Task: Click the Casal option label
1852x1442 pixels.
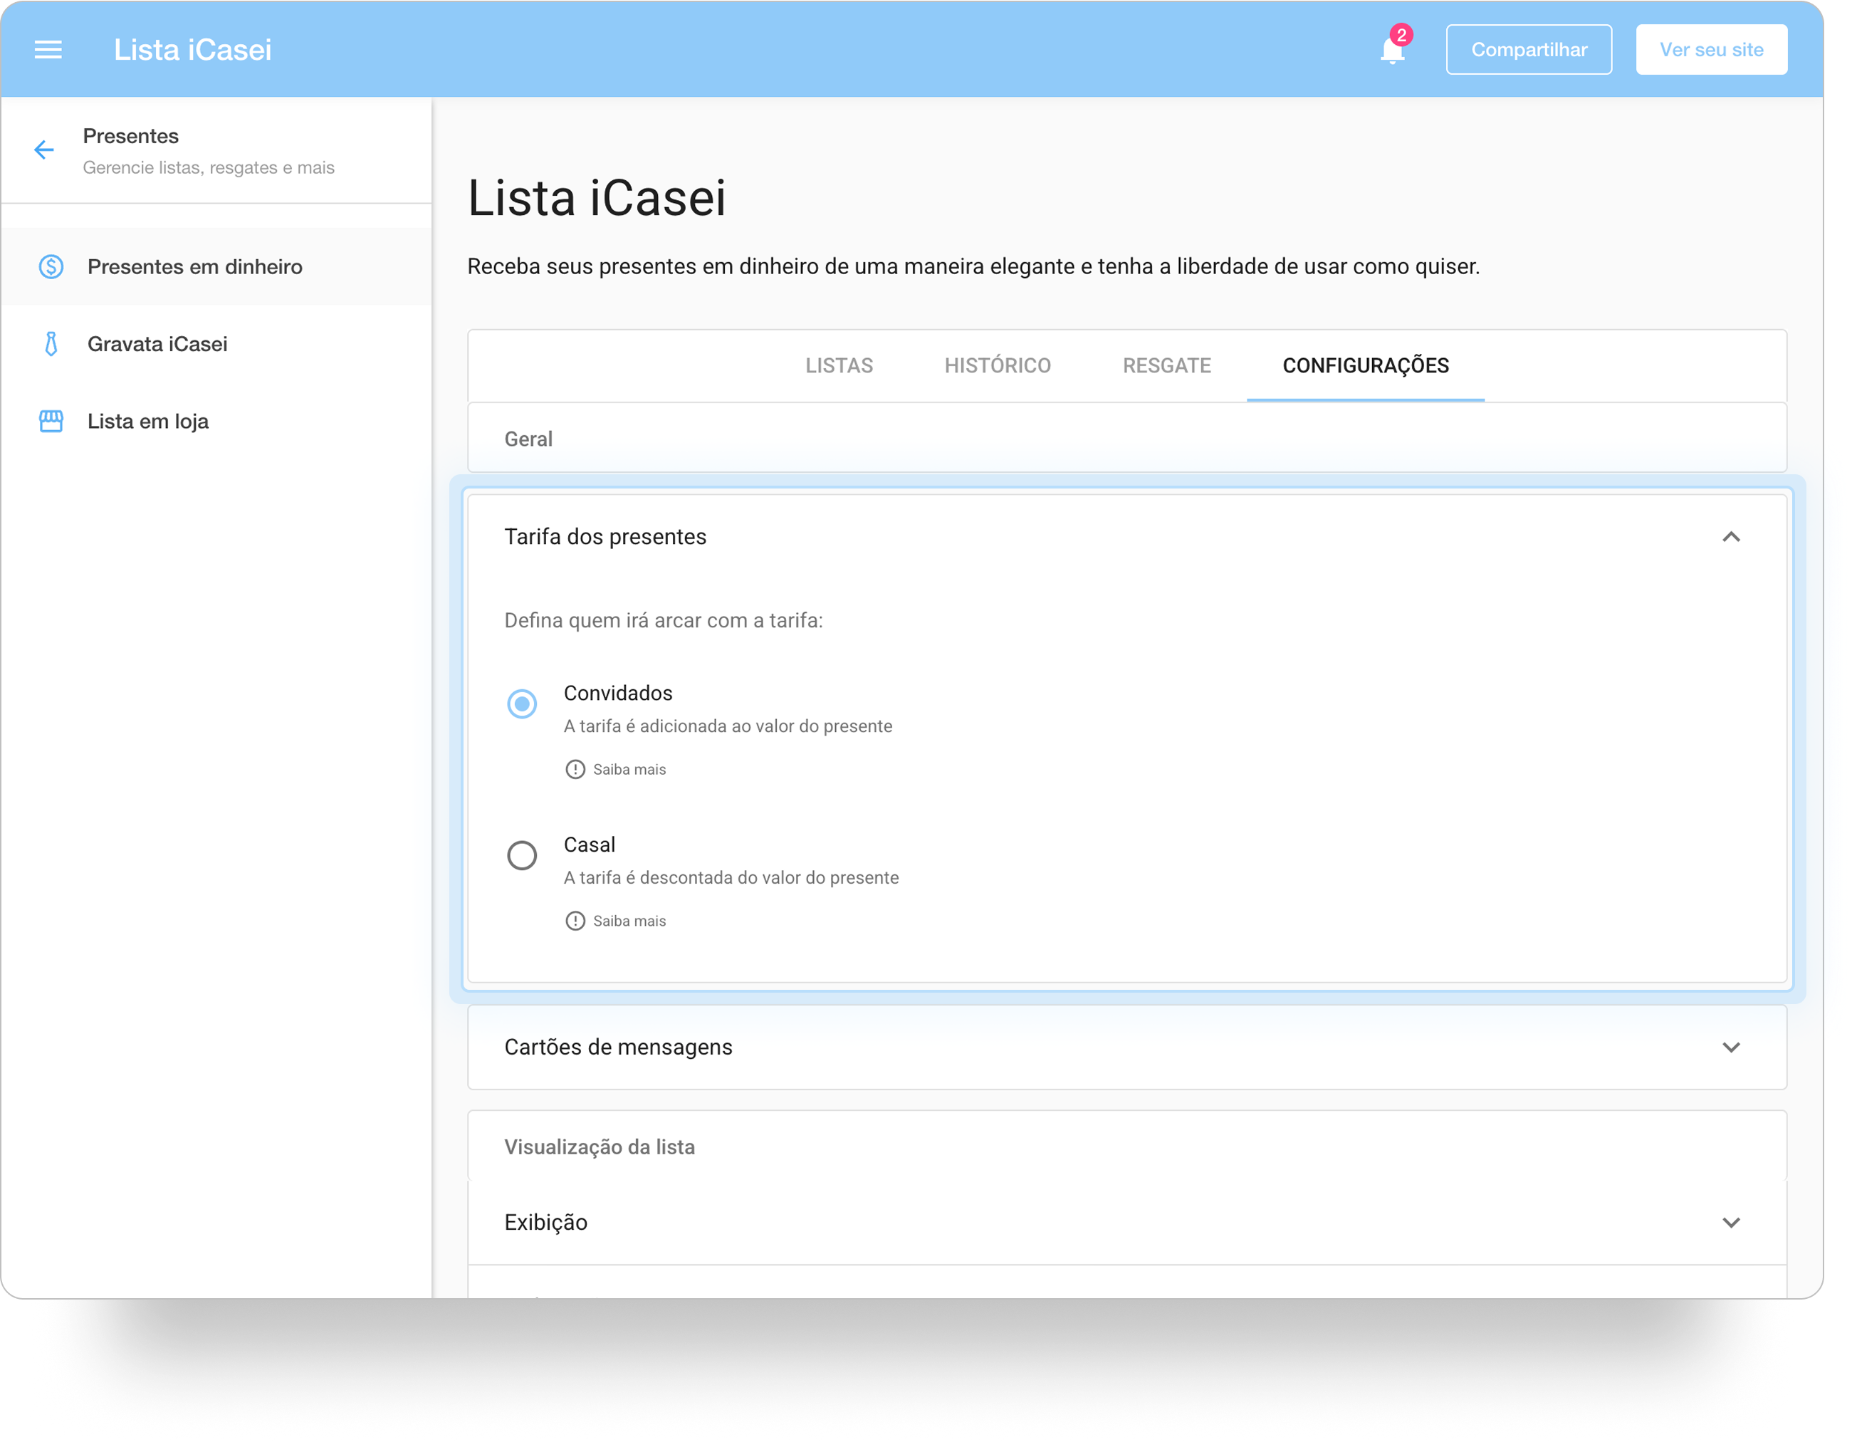Action: pos(590,845)
